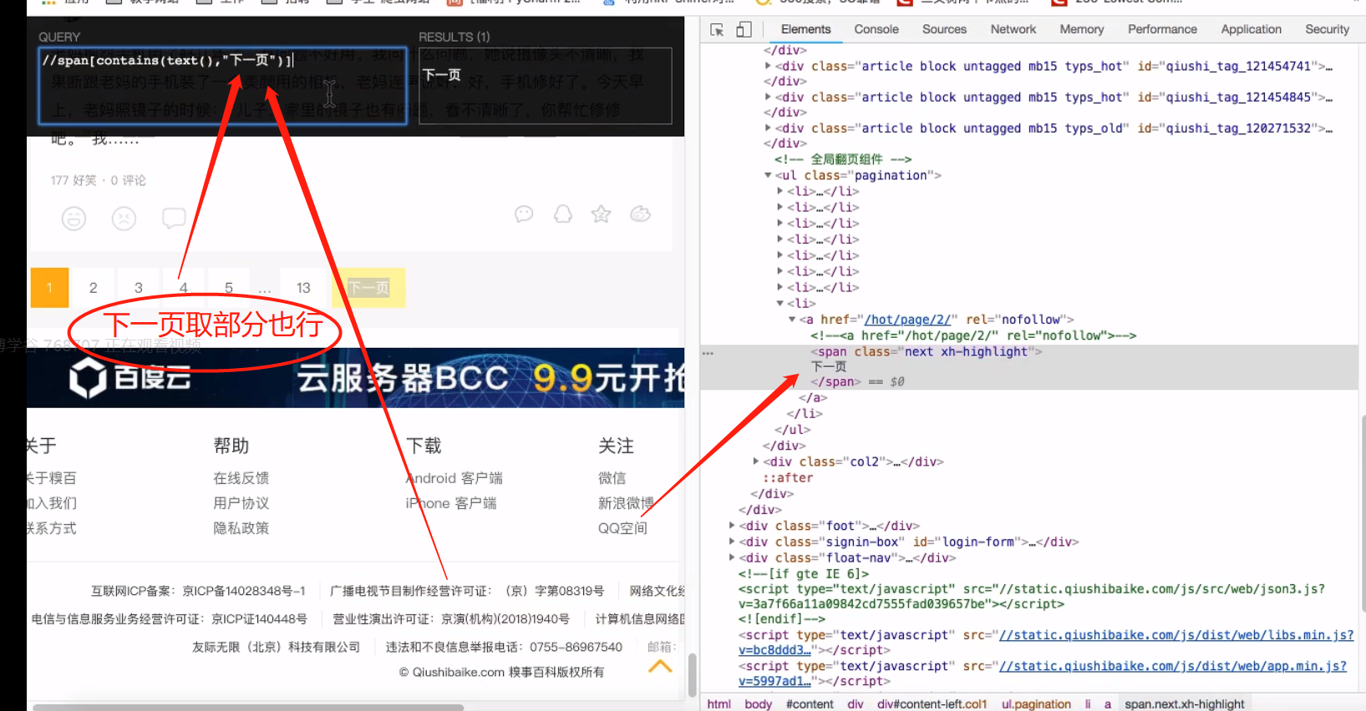This screenshot has height=711, width=1366.
Task: Click the page horizontal scrollbar
Action: (248, 708)
